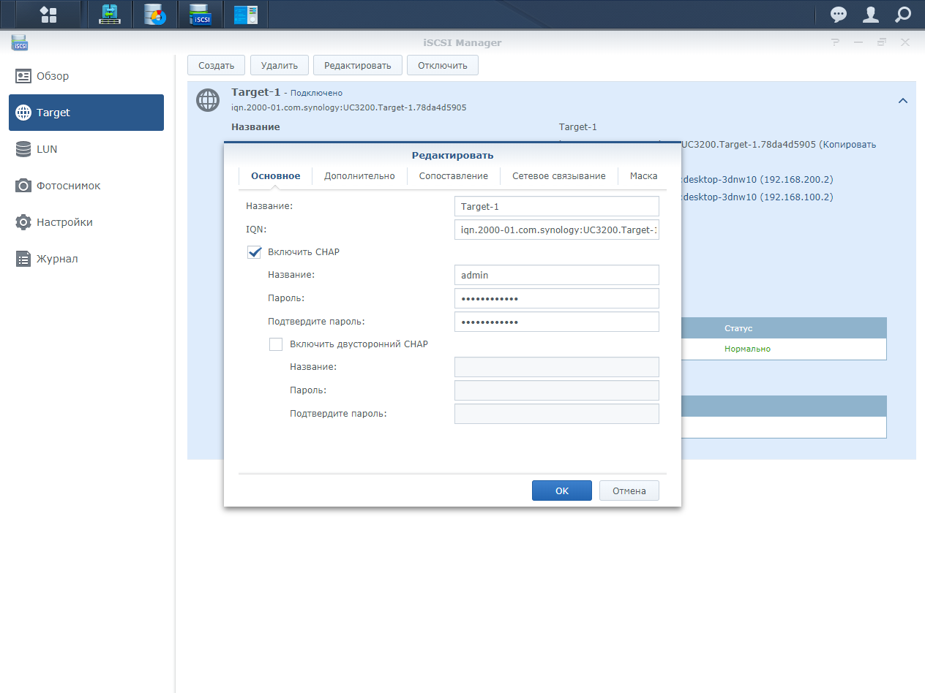Screen dimensions: 925x693
Task: Cancel editing with Отмена
Action: pos(629,491)
